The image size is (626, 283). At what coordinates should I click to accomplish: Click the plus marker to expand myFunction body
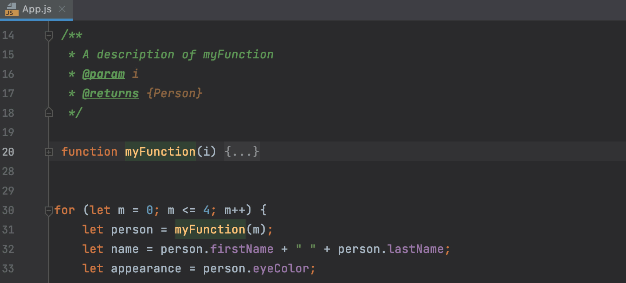click(x=49, y=152)
